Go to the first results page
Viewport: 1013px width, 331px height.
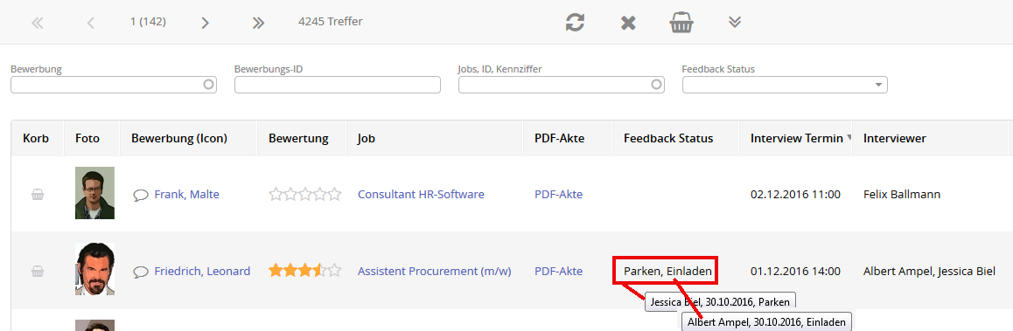(x=38, y=23)
